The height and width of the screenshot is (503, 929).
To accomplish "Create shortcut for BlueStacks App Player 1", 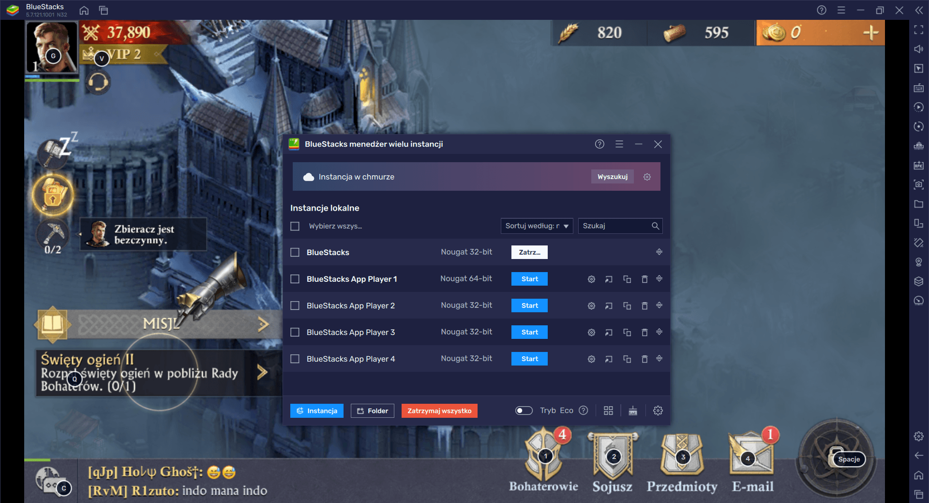I will [x=609, y=279].
